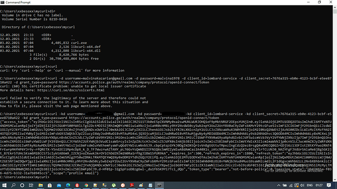Click the curl.exe file name in listing
Image resolution: width=337 pixels, height=189 pixels.
point(79,43)
